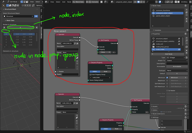
Task: Toggle the Minimum checkbox in properties
Action: (167, 78)
